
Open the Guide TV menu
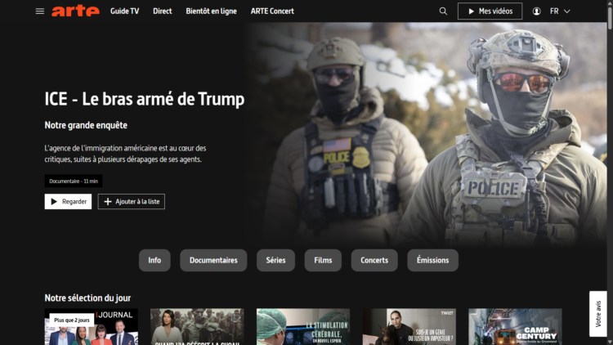coord(125,11)
